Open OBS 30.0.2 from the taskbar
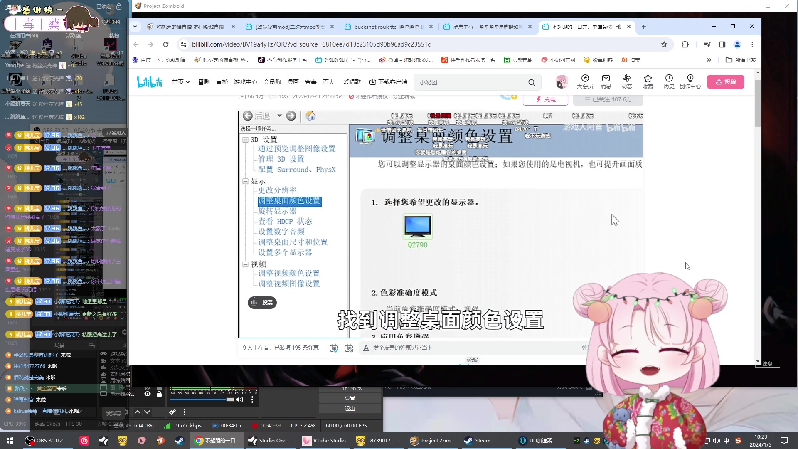Viewport: 798px width, 449px height. (x=48, y=441)
